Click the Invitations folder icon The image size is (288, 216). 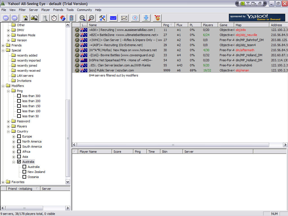tap(14, 80)
